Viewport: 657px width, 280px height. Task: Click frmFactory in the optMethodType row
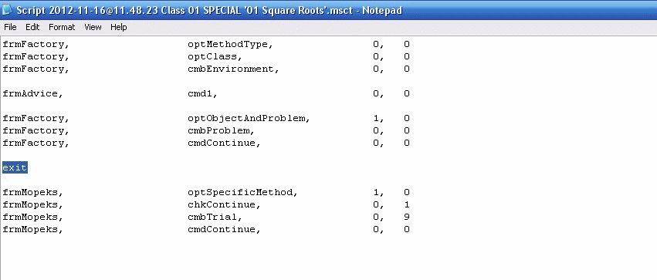coord(36,45)
